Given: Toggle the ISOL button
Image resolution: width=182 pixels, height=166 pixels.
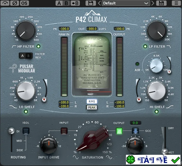Looking at the screenshot, I should pyautogui.click(x=26, y=131).
